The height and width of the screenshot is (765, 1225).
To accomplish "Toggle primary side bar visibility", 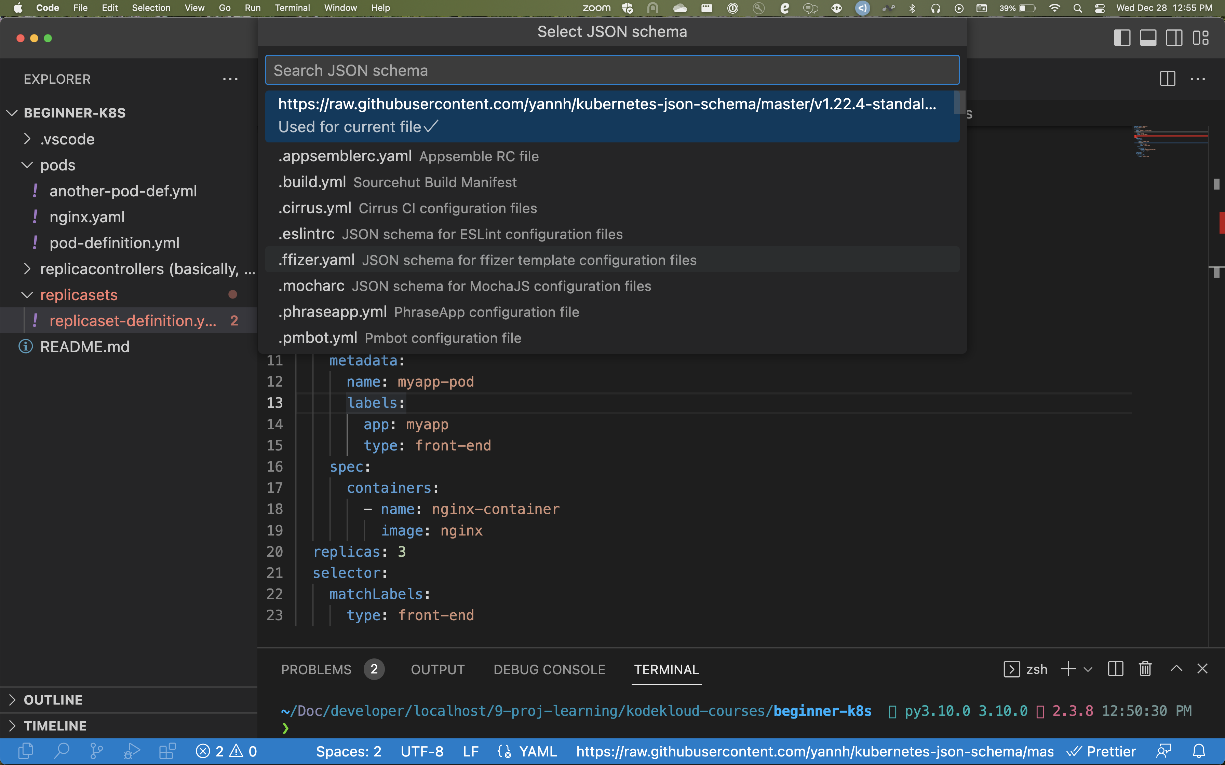I will pyautogui.click(x=1122, y=38).
